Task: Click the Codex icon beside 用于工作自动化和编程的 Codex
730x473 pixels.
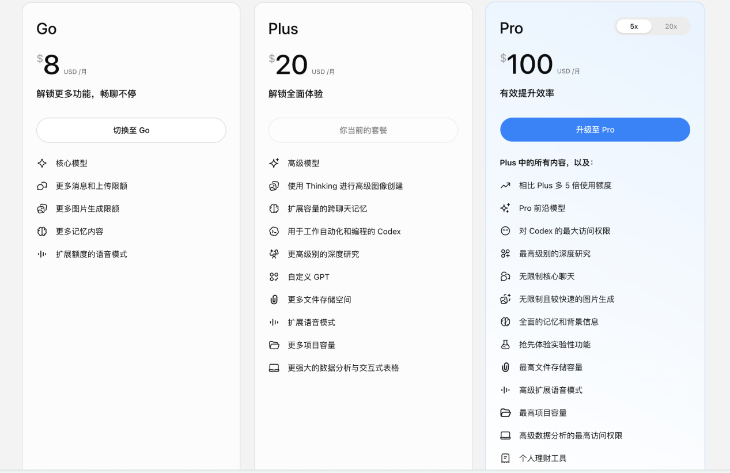Action: [274, 232]
